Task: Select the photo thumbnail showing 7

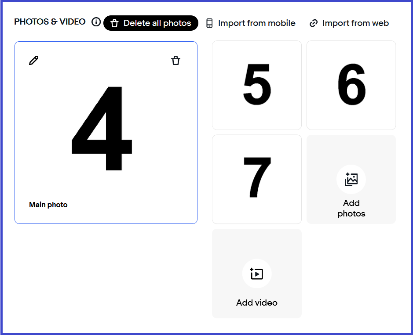Action: (x=257, y=179)
